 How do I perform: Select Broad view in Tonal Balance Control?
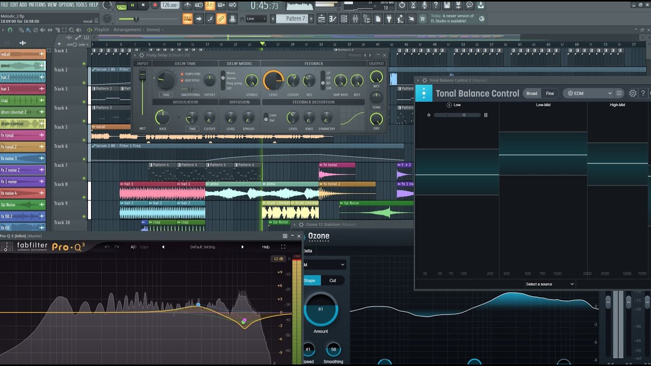(x=531, y=93)
